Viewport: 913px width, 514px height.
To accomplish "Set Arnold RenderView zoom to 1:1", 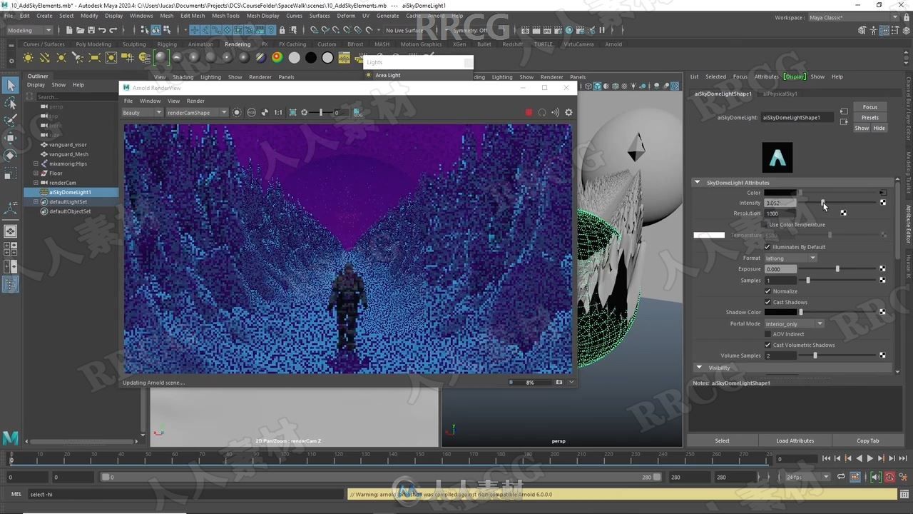I will pos(278,112).
